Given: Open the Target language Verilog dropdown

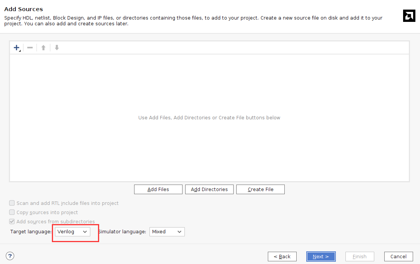Looking at the screenshot, I should click(x=73, y=232).
